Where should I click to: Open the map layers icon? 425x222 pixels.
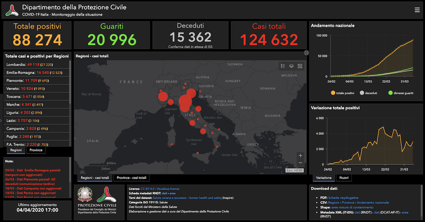click(x=291, y=66)
